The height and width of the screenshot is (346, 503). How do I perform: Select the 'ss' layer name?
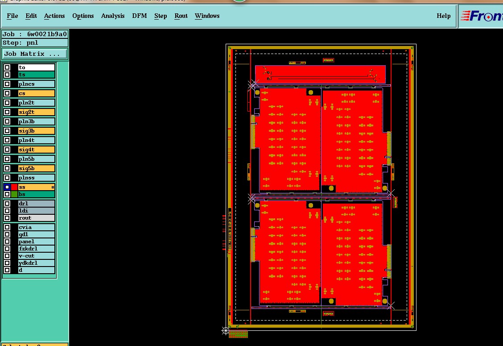[x=36, y=187]
